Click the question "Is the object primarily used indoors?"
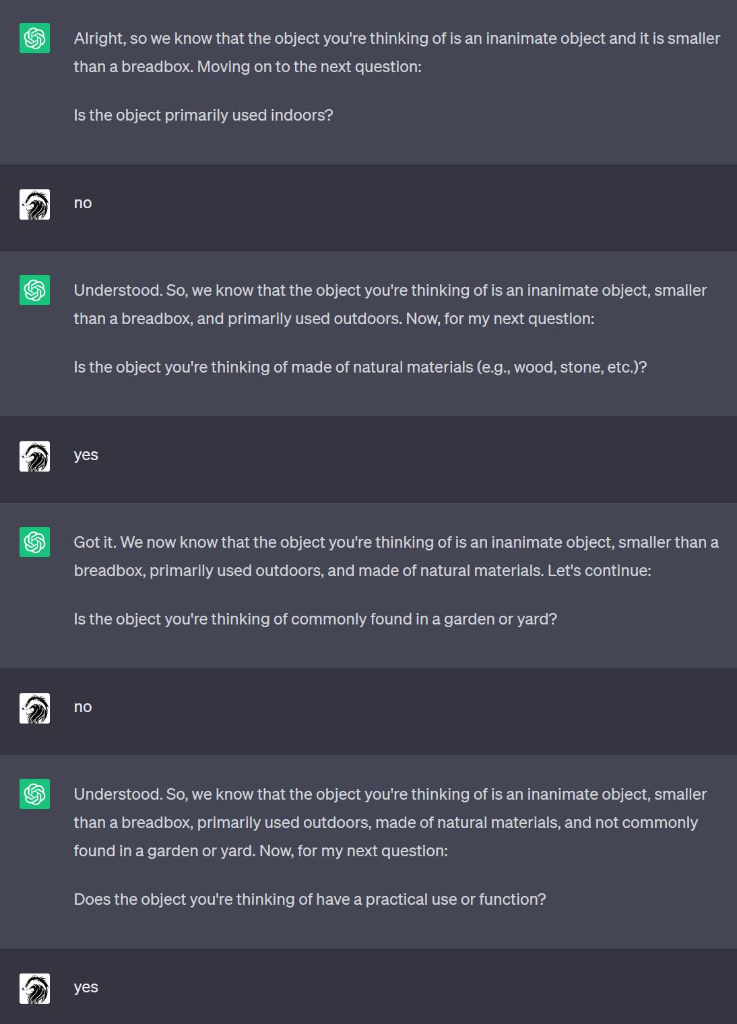Viewport: 737px width, 1024px height. click(203, 115)
